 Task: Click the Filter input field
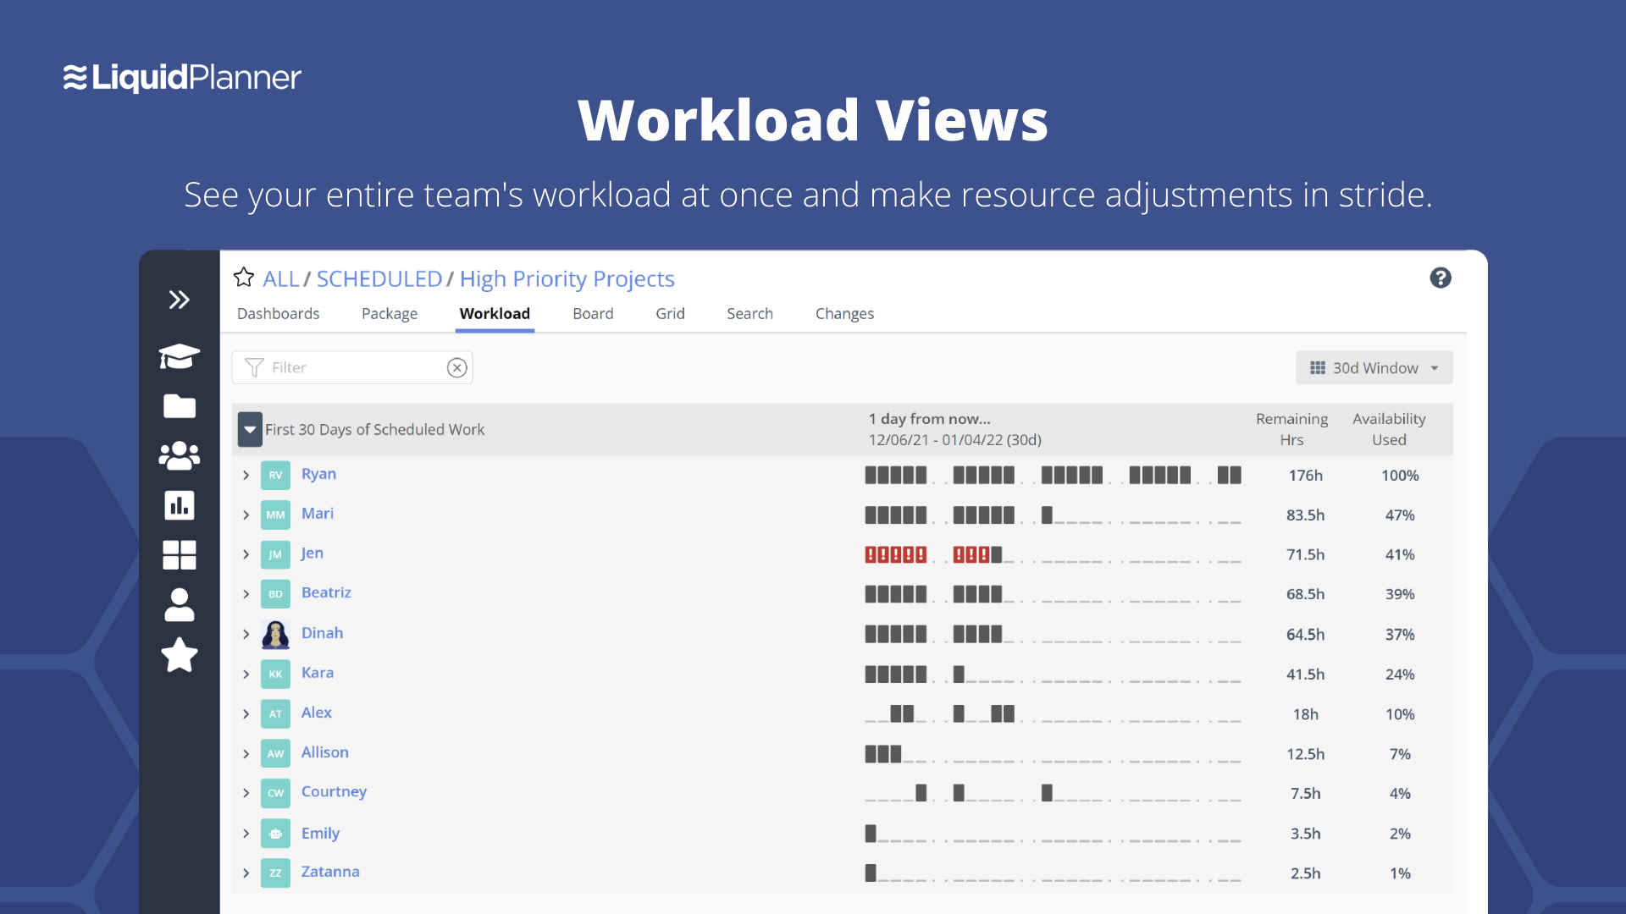pyautogui.click(x=351, y=367)
